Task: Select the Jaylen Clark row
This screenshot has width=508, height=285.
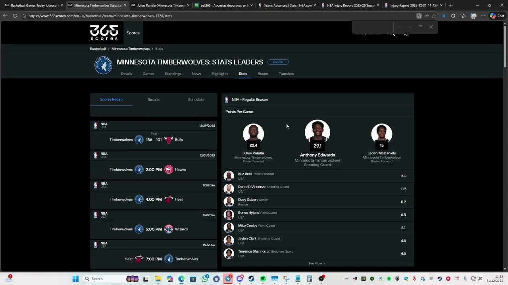Action: click(317, 241)
